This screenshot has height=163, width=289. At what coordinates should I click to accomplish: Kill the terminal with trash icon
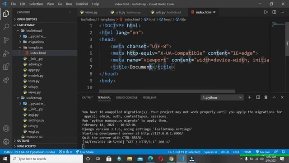[x=266, y=97]
